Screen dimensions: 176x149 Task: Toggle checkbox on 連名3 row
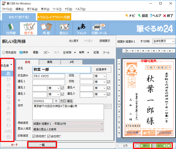point(63,94)
